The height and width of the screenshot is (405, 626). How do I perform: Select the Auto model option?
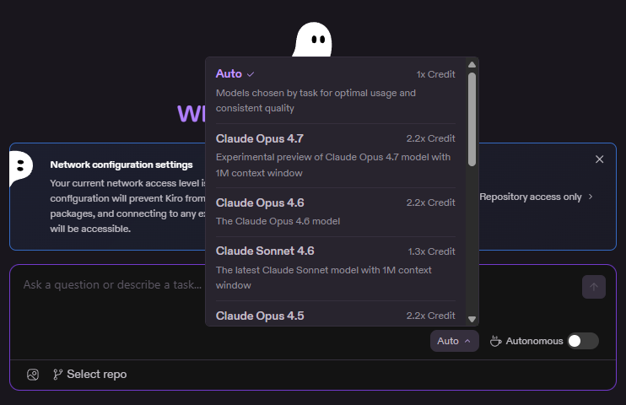(x=336, y=90)
